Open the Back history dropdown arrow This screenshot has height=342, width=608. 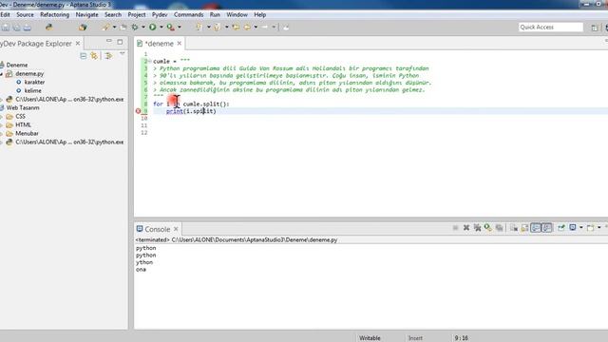point(256,28)
